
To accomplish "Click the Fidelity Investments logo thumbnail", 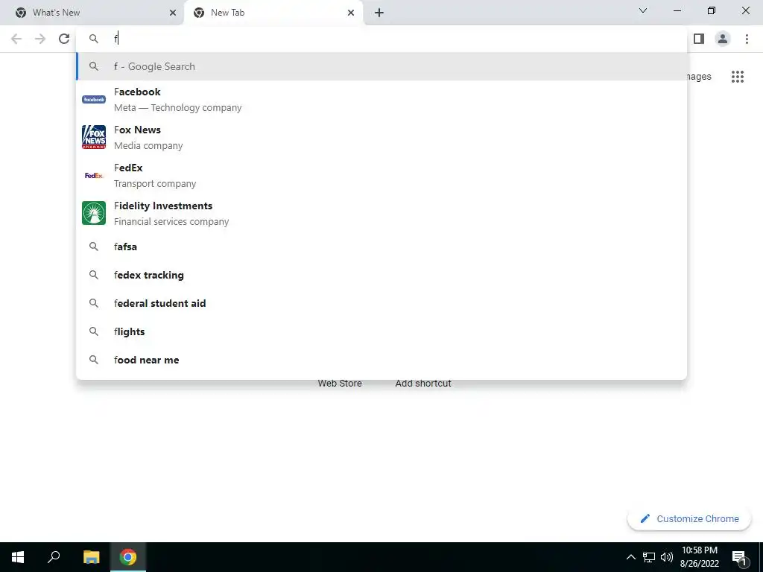I will click(94, 213).
